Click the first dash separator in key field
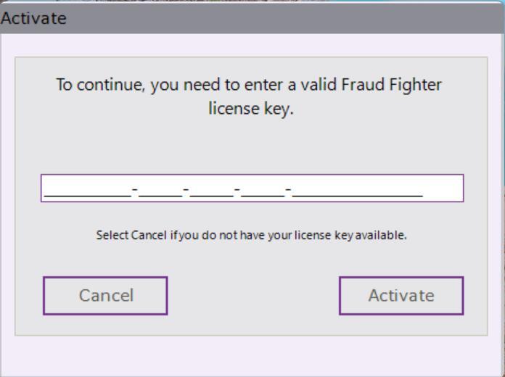Image resolution: width=505 pixels, height=377 pixels. (135, 190)
